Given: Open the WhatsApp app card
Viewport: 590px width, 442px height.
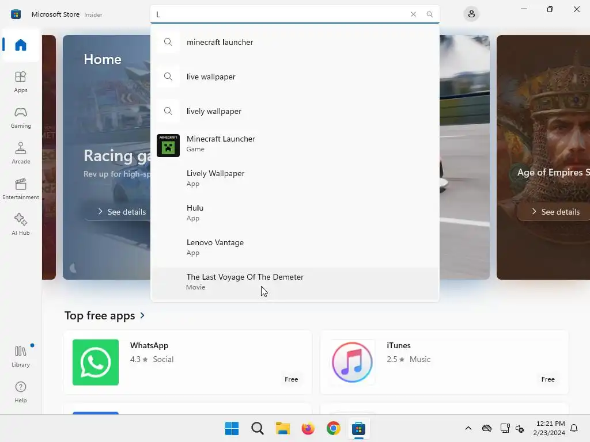Looking at the screenshot, I should pos(188,363).
